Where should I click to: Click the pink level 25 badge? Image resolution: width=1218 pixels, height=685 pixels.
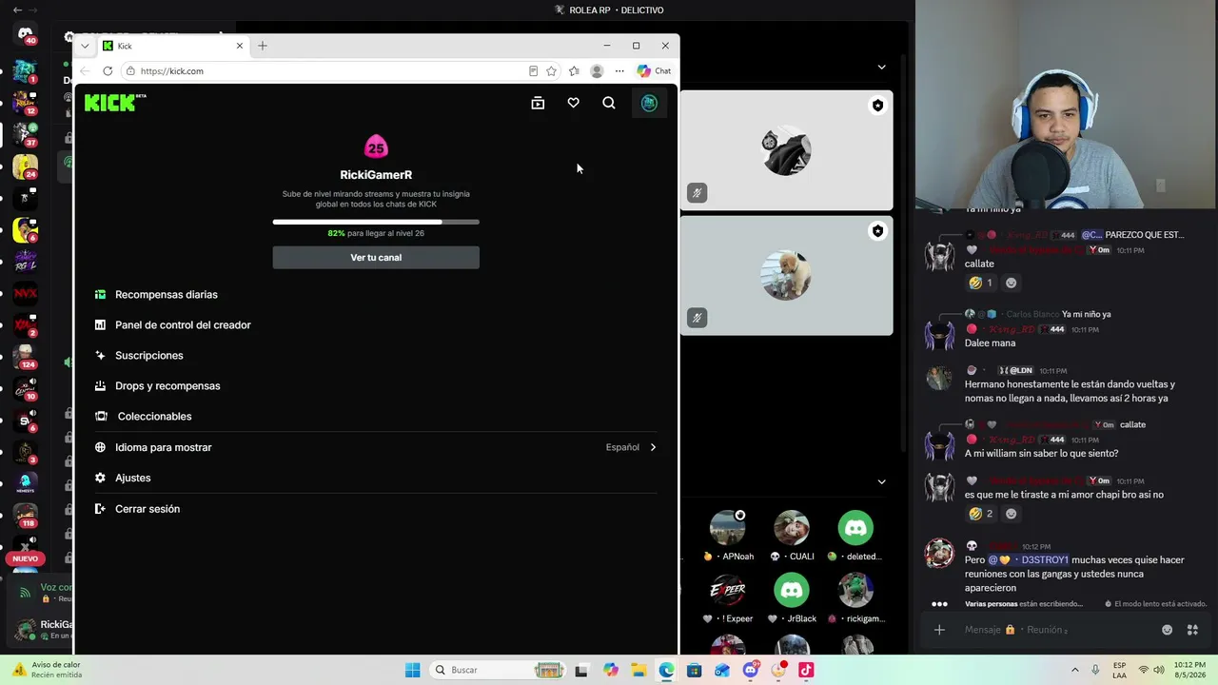point(376,147)
